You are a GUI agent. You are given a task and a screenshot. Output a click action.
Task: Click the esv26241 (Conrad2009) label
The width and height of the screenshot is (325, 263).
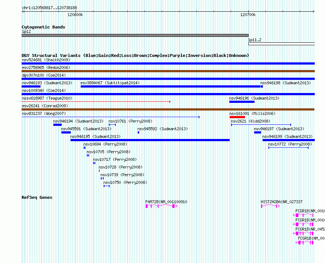coord(45,106)
